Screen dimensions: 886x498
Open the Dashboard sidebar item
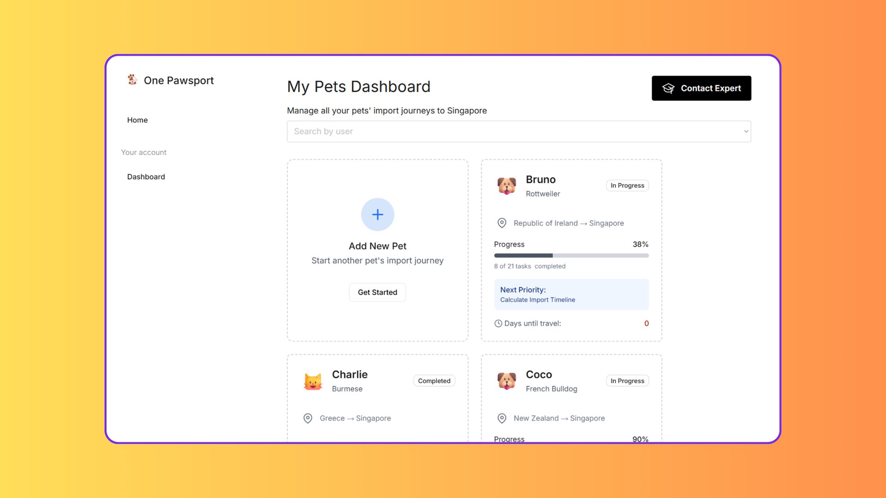click(x=146, y=177)
